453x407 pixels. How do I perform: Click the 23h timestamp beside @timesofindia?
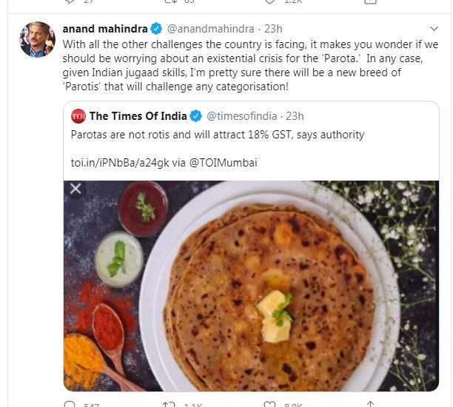pos(295,116)
